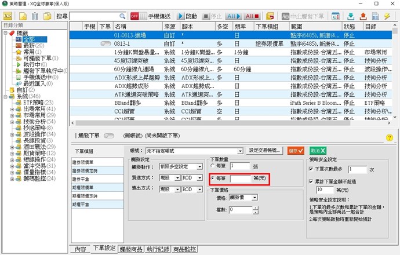This screenshot has width=400, height=255.
Task: Click the yellow lightning bolt toolbar icon
Action: pos(387,16)
